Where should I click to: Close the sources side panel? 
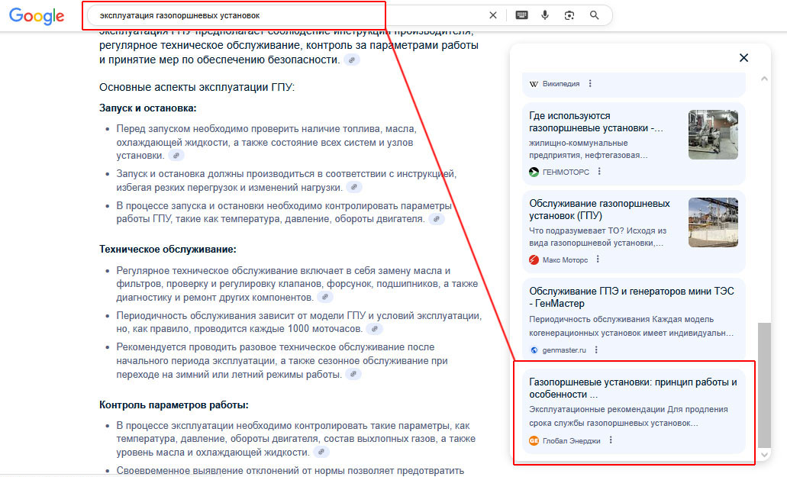tap(743, 58)
